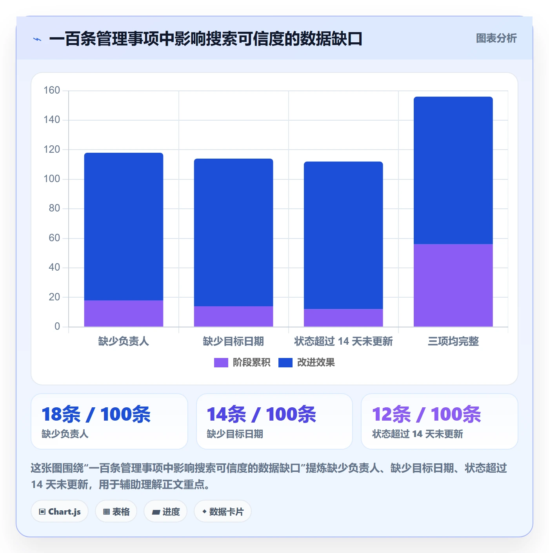
Task: Click the 状态超过 14 天未更新 x-axis label
Action: [343, 342]
